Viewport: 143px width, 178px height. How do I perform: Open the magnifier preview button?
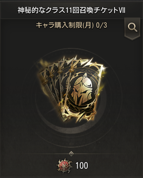[132, 28]
